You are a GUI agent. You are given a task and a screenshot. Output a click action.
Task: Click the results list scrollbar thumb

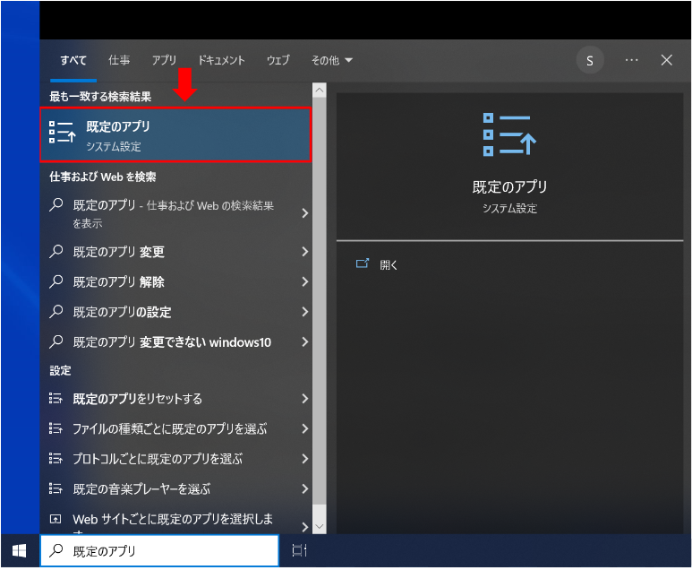coord(319,300)
